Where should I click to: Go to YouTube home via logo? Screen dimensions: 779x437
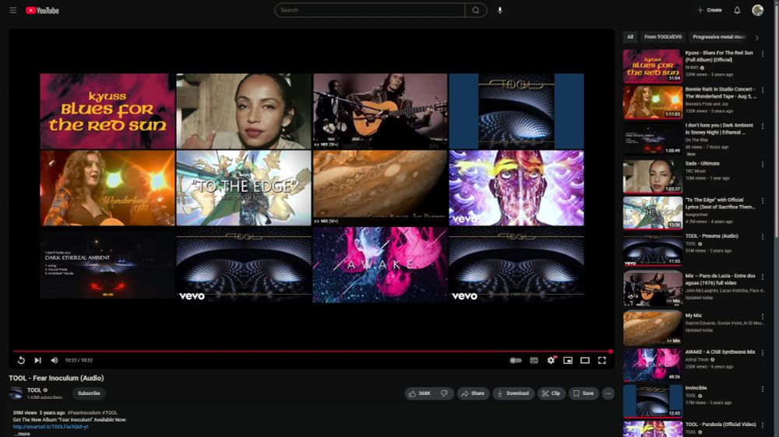coord(42,10)
